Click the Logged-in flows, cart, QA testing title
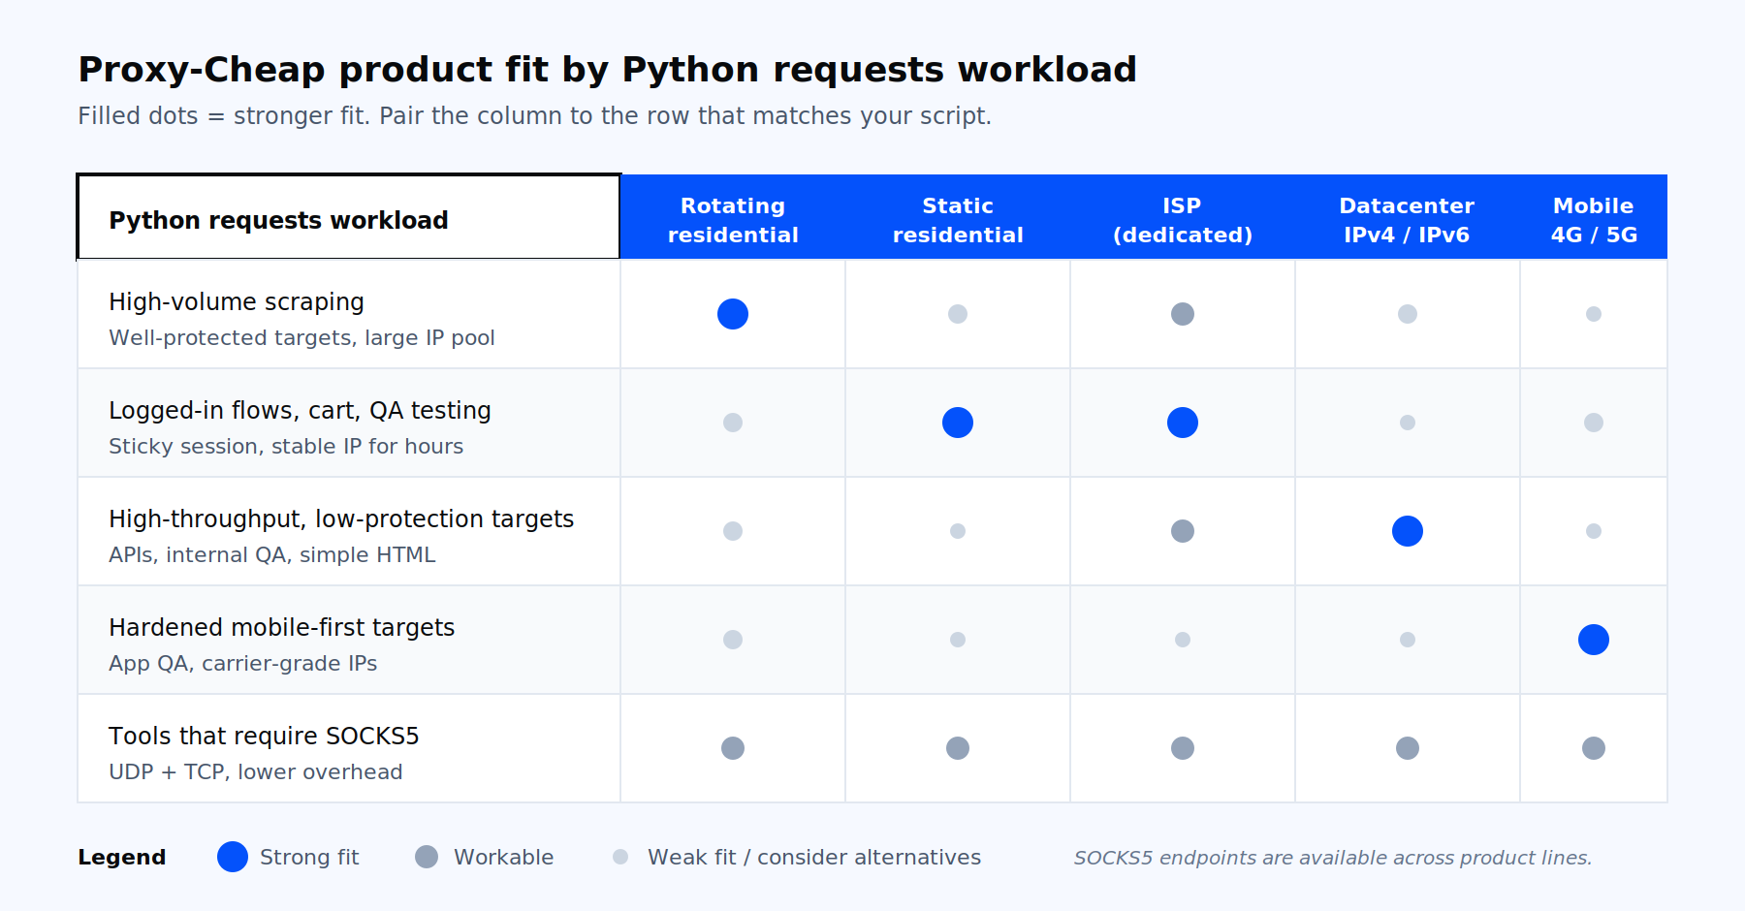This screenshot has width=1745, height=911. click(300, 411)
